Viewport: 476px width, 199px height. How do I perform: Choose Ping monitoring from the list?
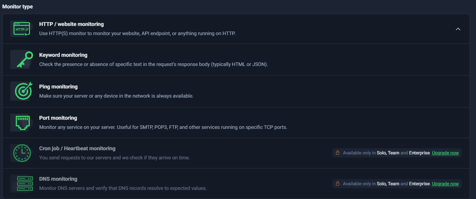58,87
